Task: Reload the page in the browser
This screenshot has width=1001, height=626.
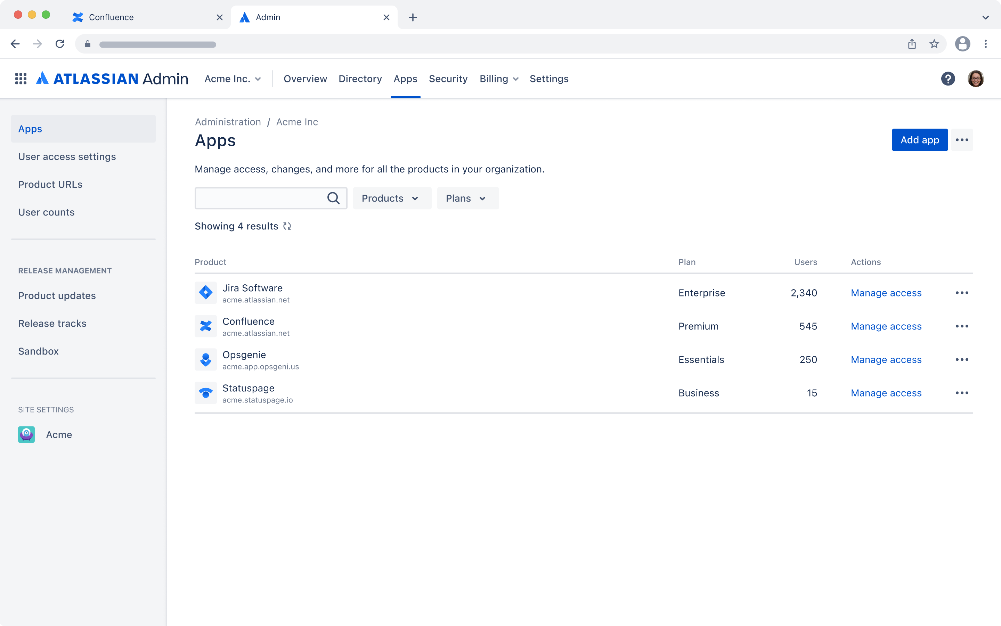Action: click(60, 44)
